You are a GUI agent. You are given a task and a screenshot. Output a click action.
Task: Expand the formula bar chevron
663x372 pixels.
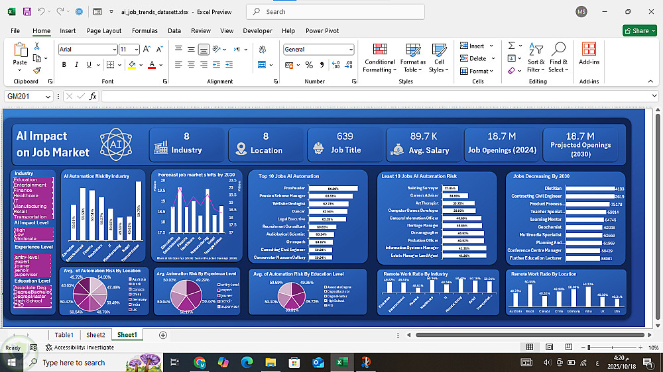pyautogui.click(x=654, y=96)
